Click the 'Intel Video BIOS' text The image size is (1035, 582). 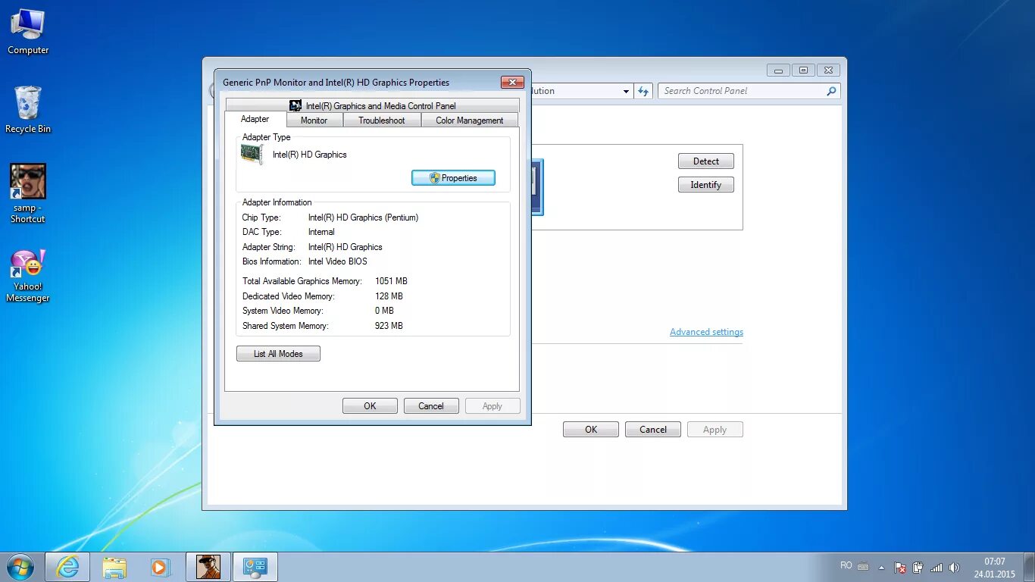tap(337, 261)
